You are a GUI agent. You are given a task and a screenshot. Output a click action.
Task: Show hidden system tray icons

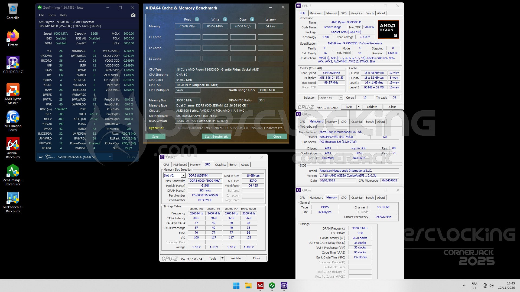pyautogui.click(x=464, y=286)
